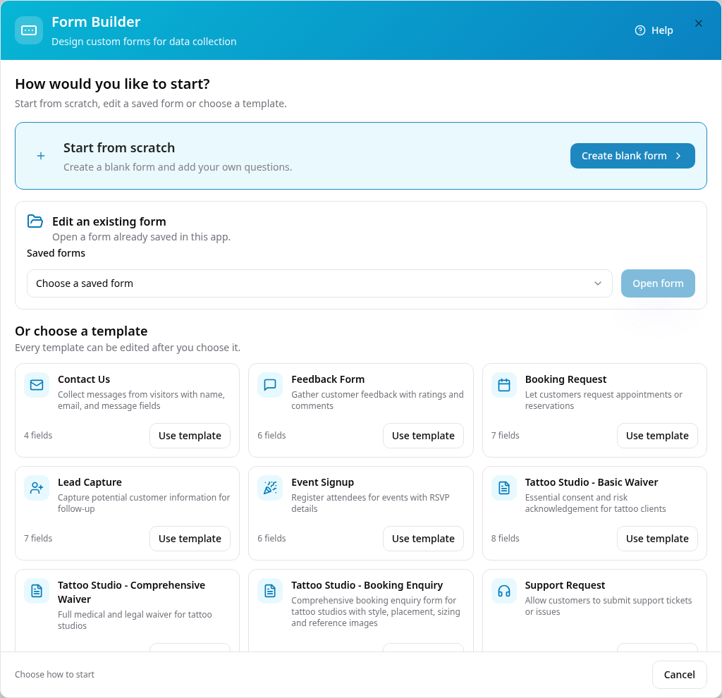Image resolution: width=722 pixels, height=698 pixels.
Task: Select the Booking Request template title
Action: tap(565, 379)
